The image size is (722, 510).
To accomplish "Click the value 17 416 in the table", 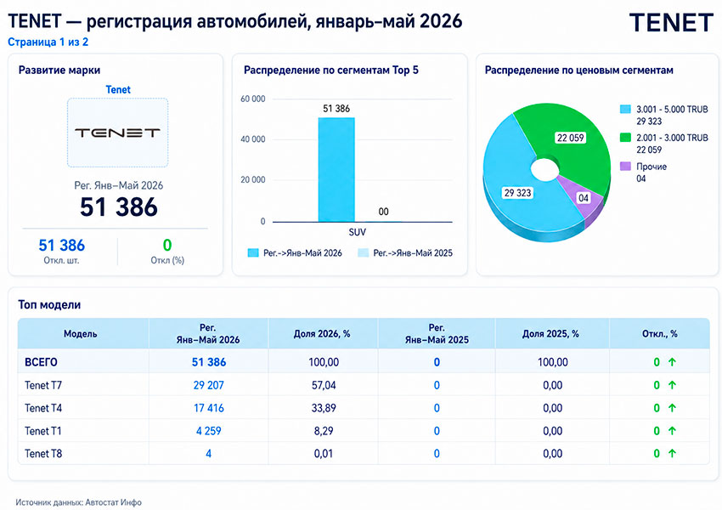I will click(x=209, y=408).
